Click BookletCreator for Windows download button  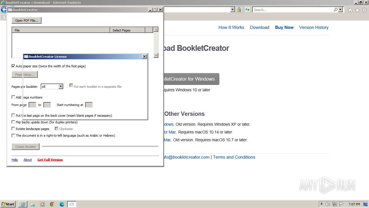191,79
